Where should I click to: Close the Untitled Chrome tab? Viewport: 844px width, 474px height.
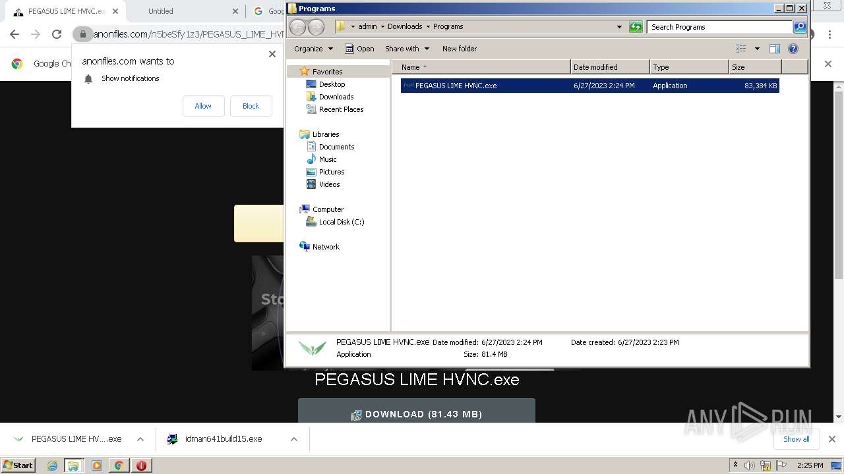(235, 11)
